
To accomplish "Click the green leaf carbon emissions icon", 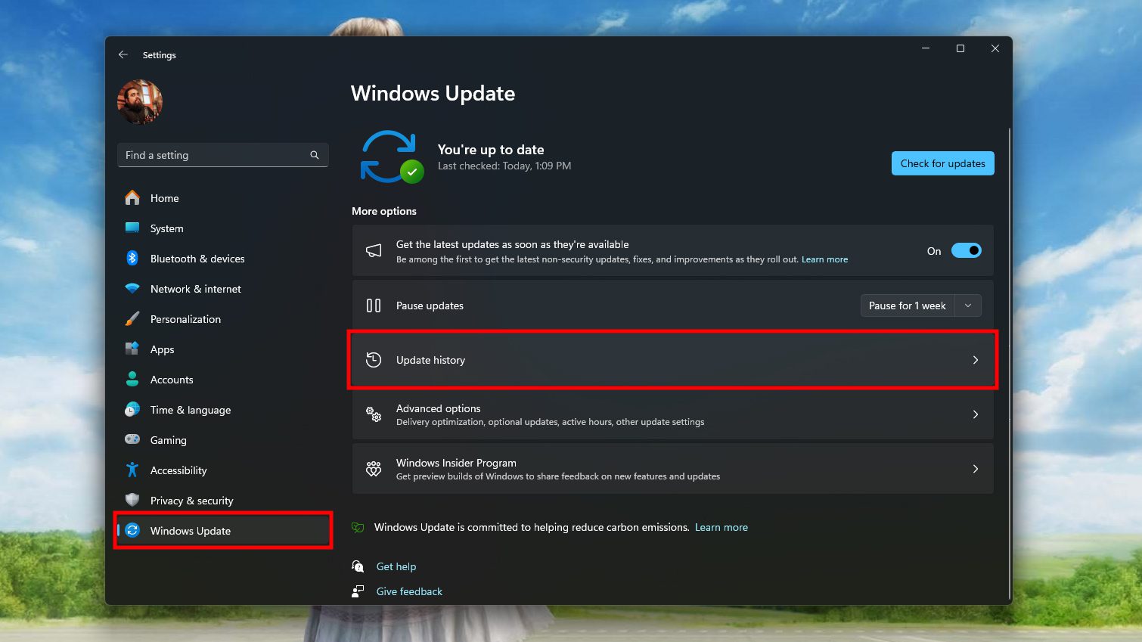I will pos(358,527).
